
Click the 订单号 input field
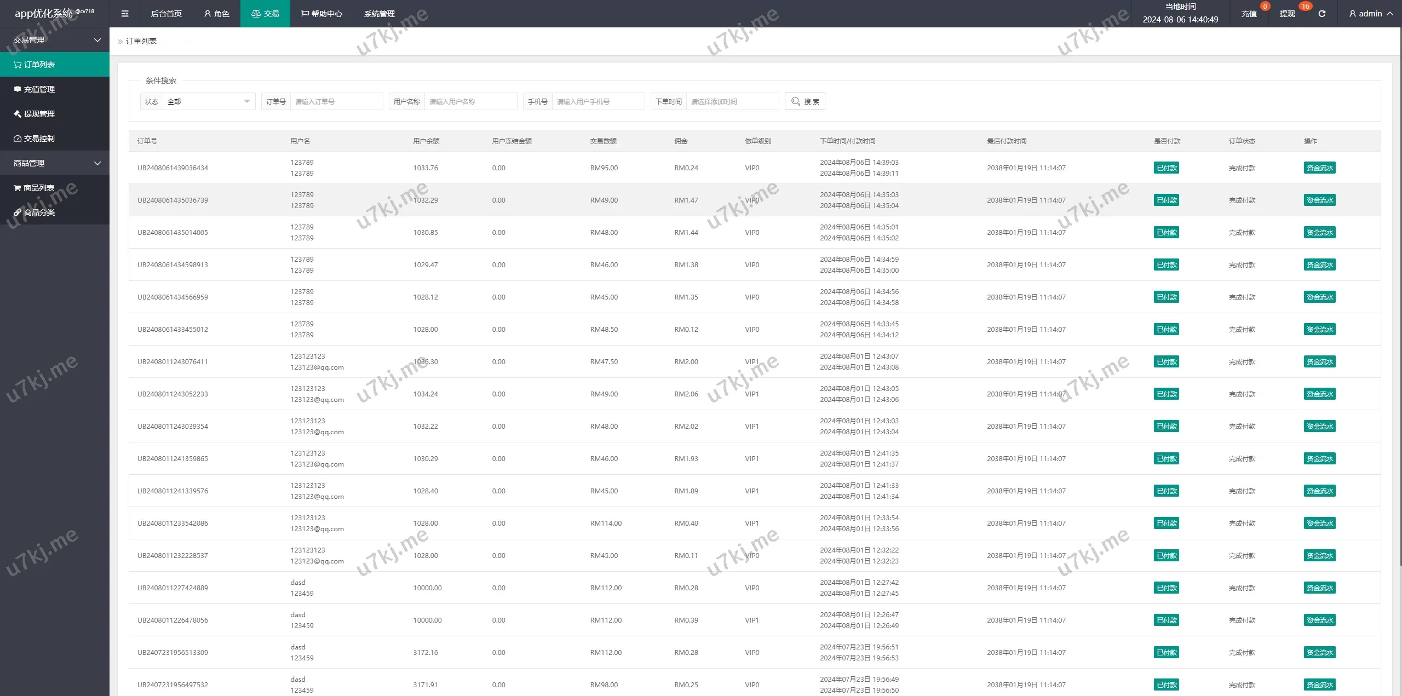pyautogui.click(x=336, y=101)
